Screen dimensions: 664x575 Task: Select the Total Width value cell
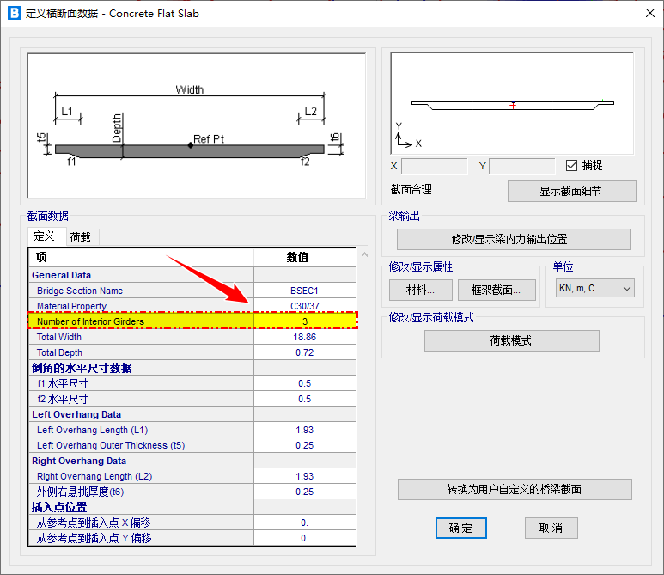pyautogui.click(x=304, y=337)
